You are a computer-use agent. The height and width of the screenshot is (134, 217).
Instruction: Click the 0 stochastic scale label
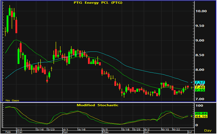tap(197, 125)
